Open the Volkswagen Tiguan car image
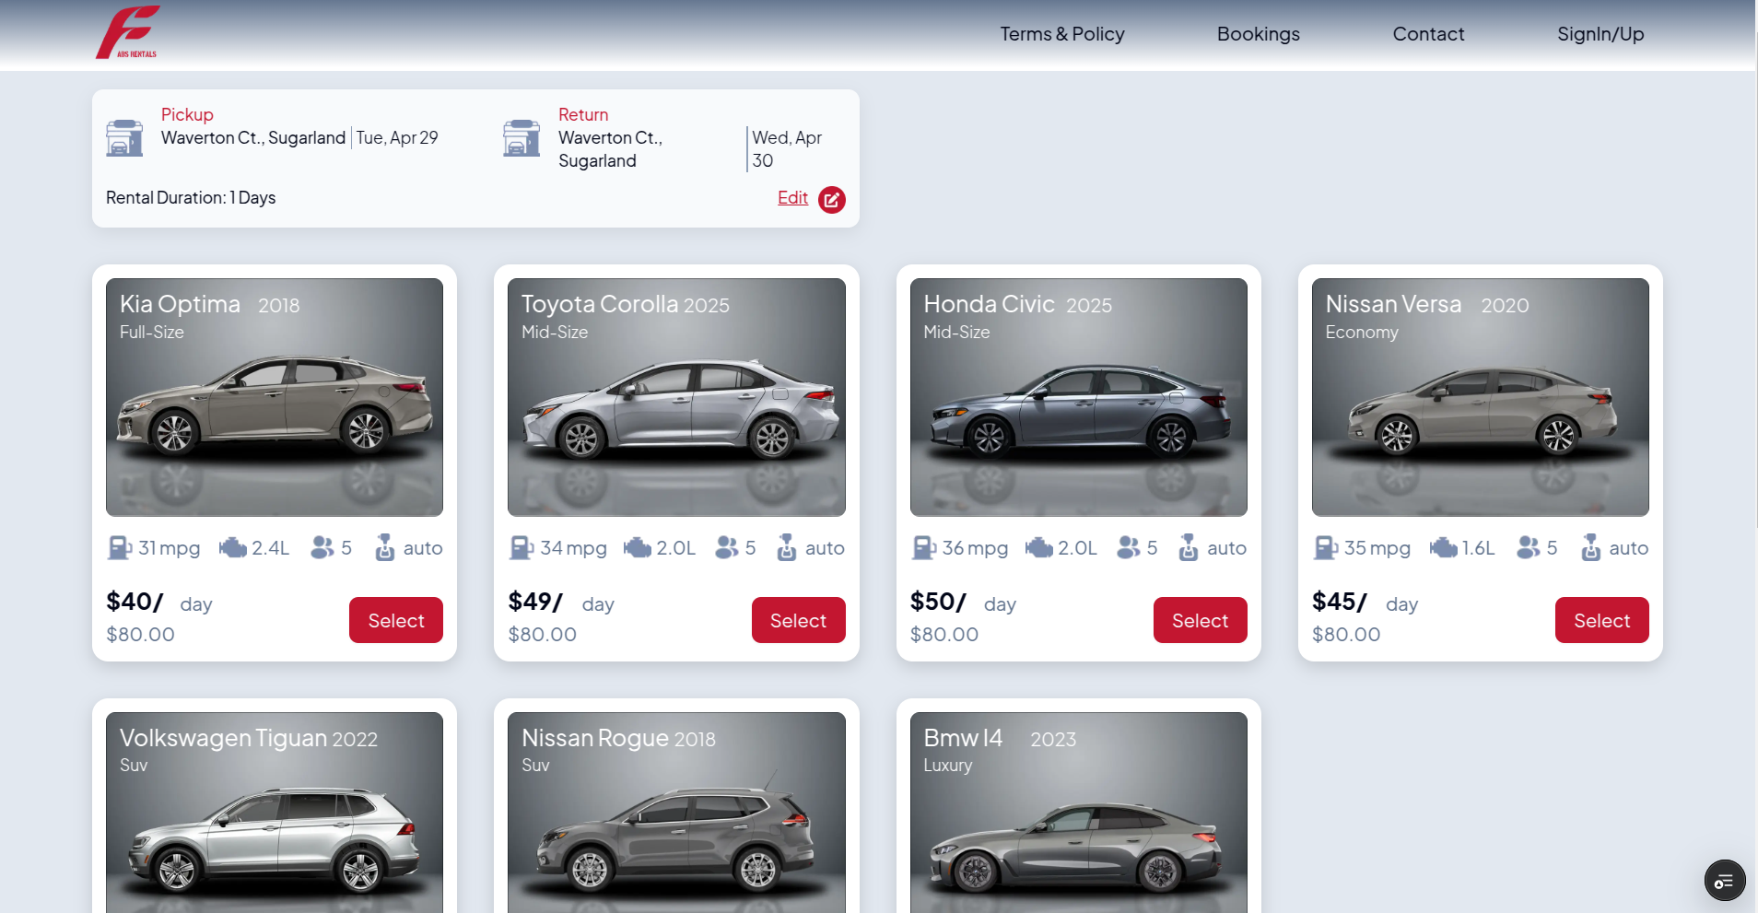 click(x=275, y=813)
